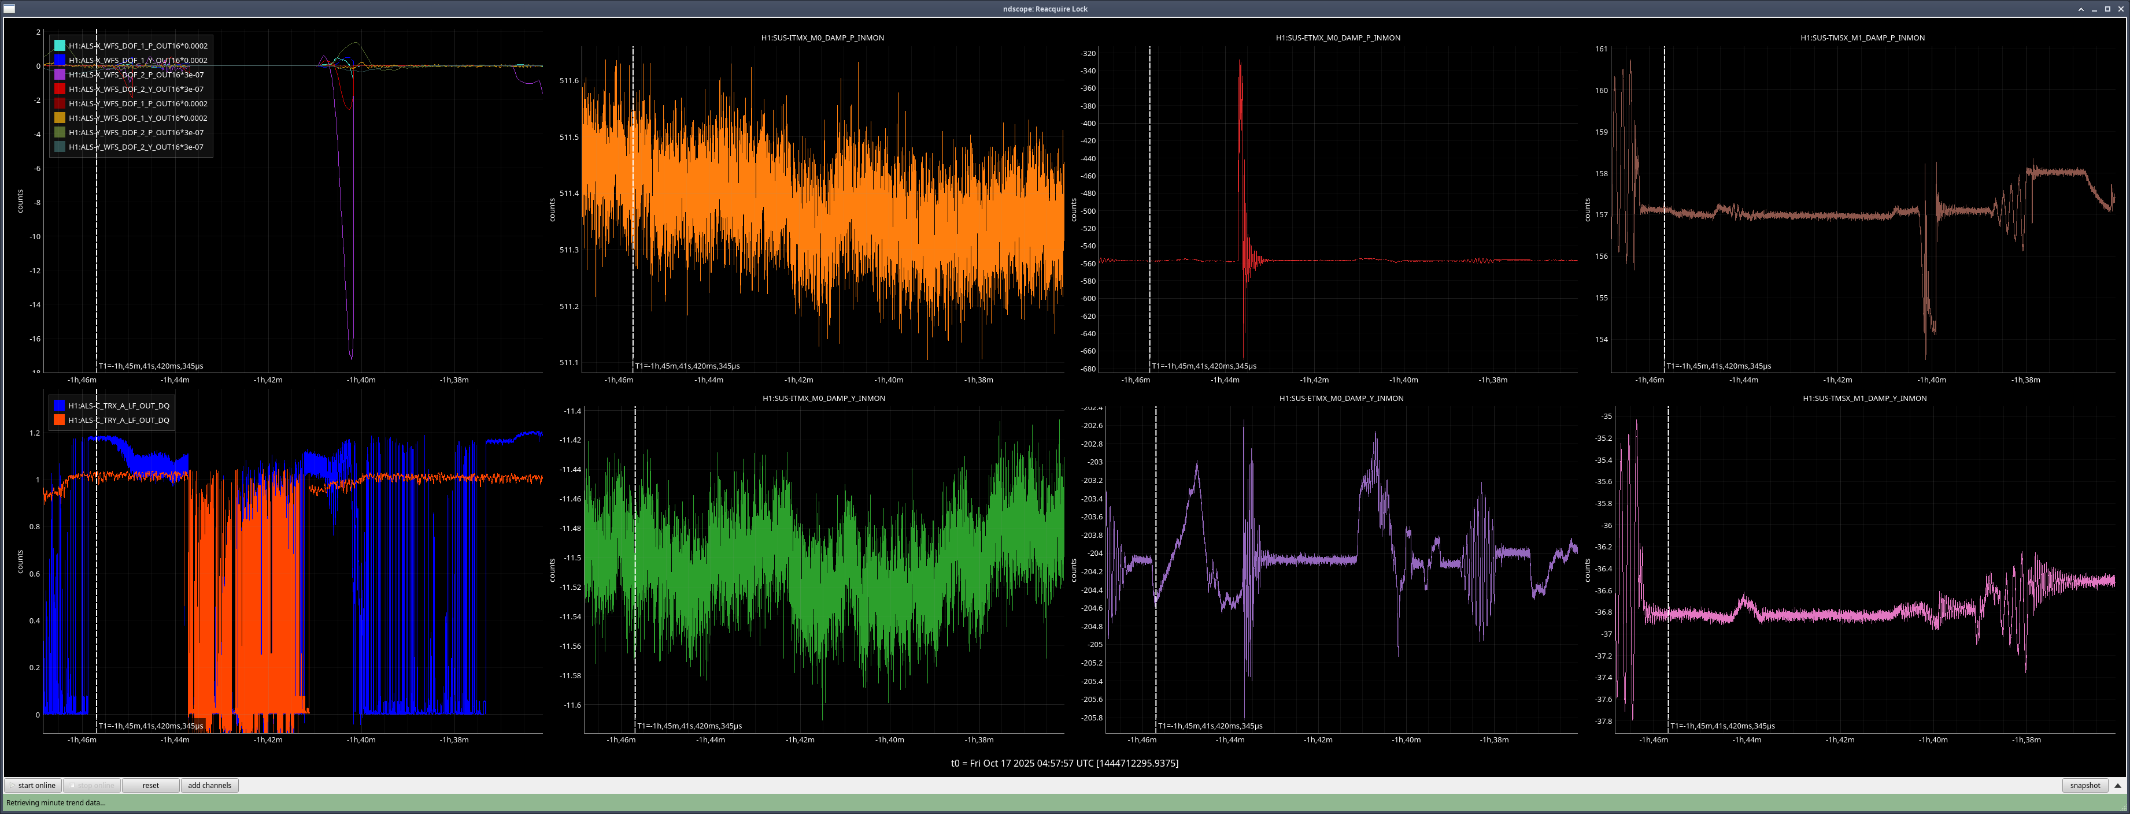The width and height of the screenshot is (2130, 814).
Task: Shade the window with the title bar up-arrow
Action: pyautogui.click(x=2080, y=9)
